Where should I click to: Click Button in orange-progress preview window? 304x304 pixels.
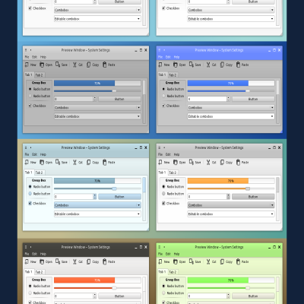[x=253, y=197]
